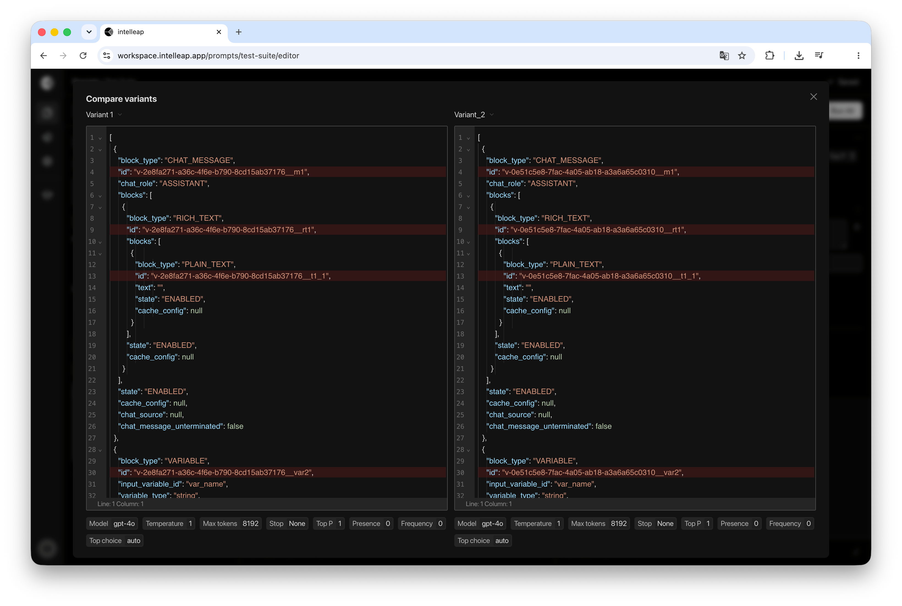This screenshot has height=606, width=902.
Task: Click Stop None chip under Variant 1
Action: (x=287, y=523)
